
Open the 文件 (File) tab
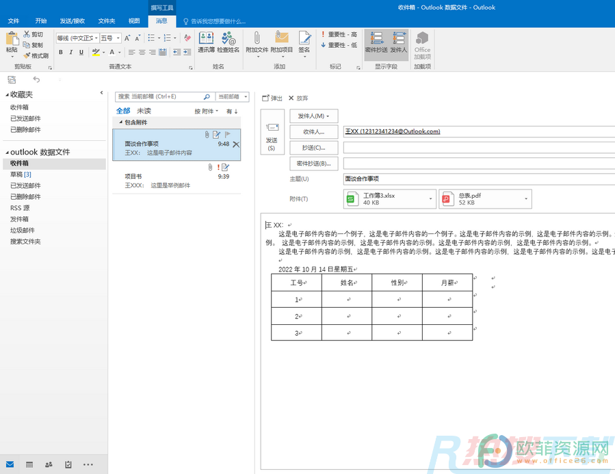pos(13,21)
